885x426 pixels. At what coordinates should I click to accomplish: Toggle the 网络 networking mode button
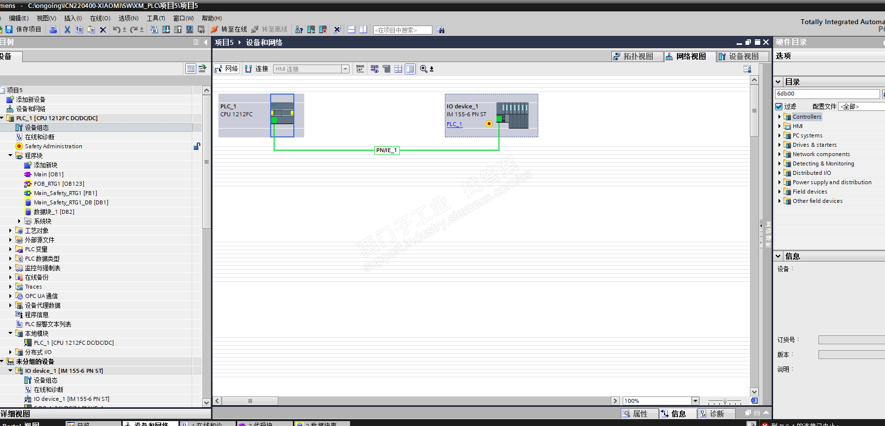click(x=227, y=69)
